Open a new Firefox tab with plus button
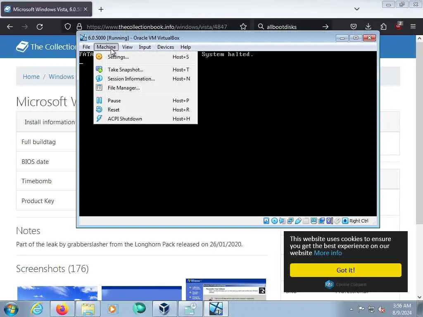Viewport: 423px width, 317px height. tap(101, 9)
